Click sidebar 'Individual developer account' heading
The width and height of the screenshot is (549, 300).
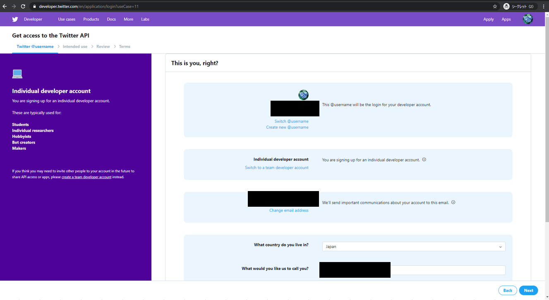51,91
